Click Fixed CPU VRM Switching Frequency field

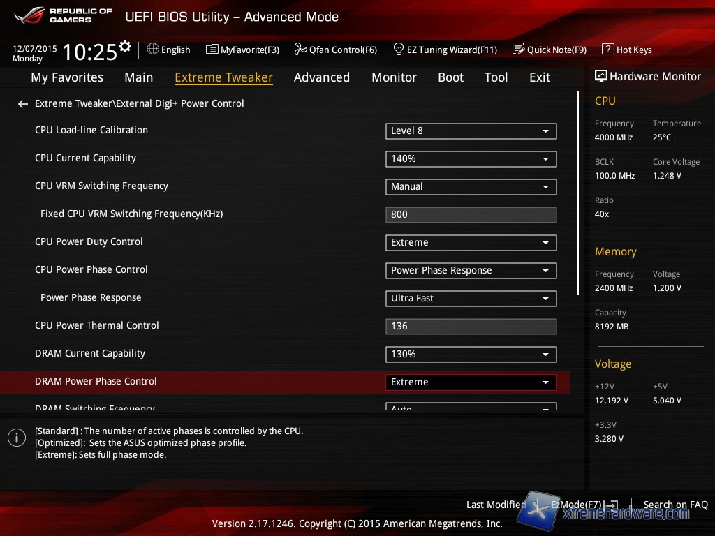[x=471, y=214]
